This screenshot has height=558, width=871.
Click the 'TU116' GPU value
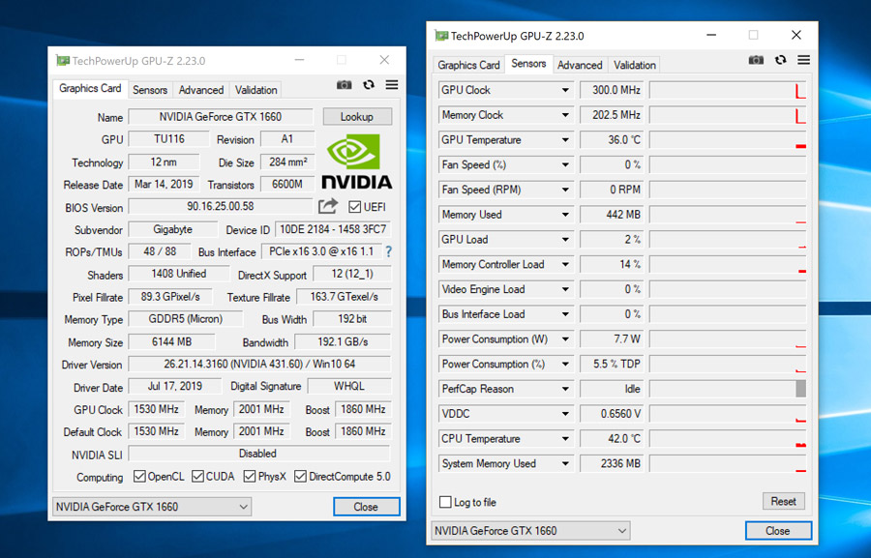168,139
